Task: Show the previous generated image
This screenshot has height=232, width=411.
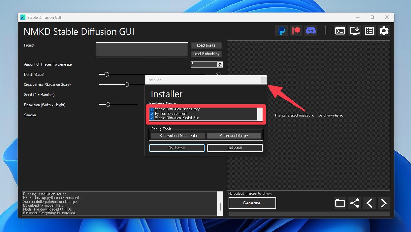Action: point(369,203)
